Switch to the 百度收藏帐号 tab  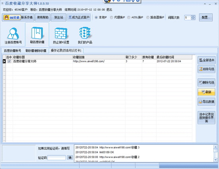[x=12, y=51]
